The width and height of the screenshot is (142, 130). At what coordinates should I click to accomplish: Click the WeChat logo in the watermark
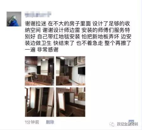[112, 124]
